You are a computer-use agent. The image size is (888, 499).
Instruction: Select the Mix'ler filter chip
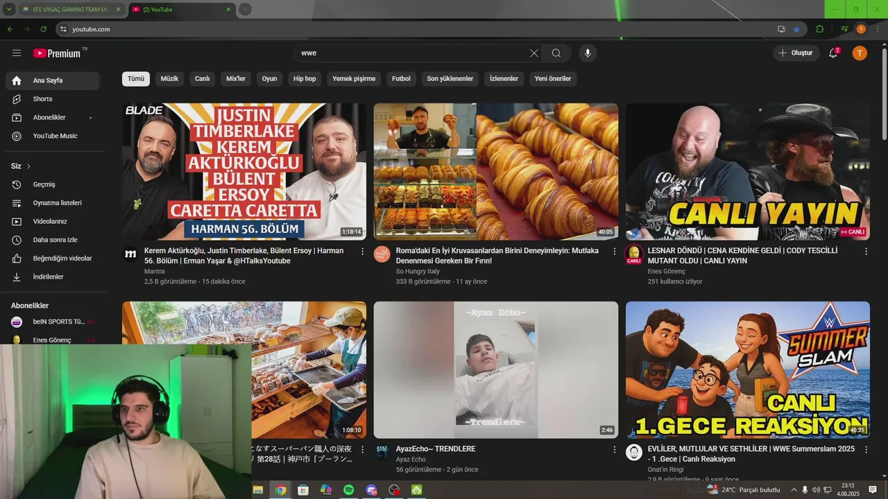click(x=236, y=79)
